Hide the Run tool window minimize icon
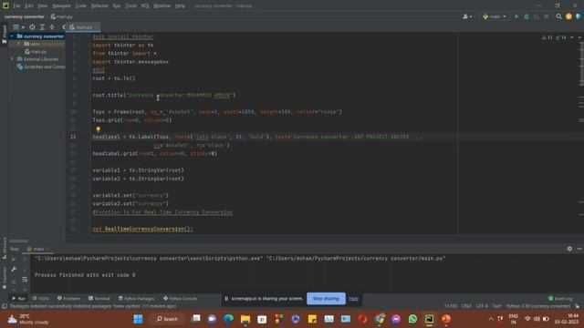Screen dimensions: 584x328 579,249
